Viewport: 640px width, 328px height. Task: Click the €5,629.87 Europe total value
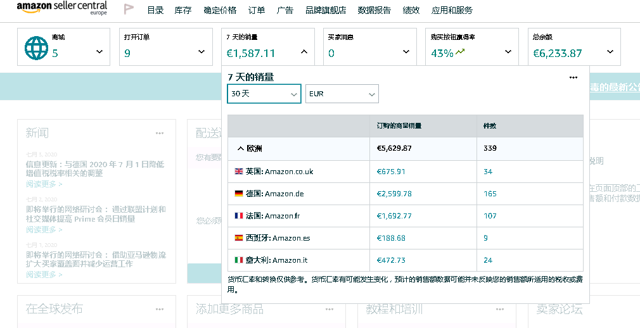(394, 148)
